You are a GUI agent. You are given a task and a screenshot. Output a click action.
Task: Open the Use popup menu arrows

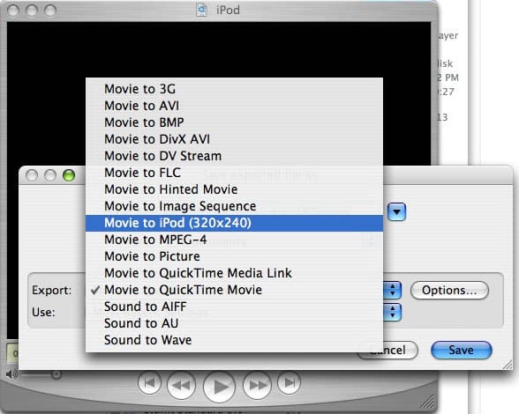pyautogui.click(x=393, y=312)
